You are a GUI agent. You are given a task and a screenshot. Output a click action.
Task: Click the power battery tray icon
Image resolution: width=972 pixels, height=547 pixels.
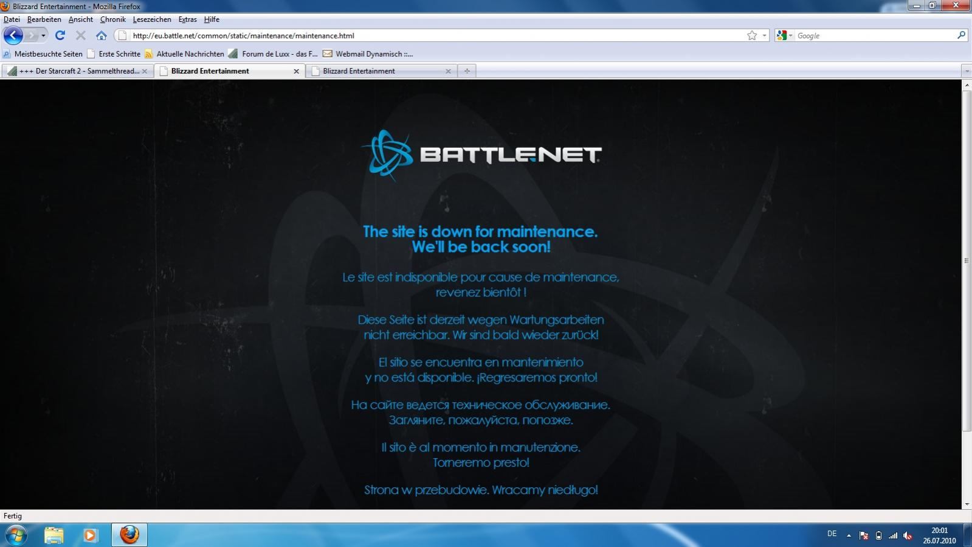pyautogui.click(x=878, y=535)
